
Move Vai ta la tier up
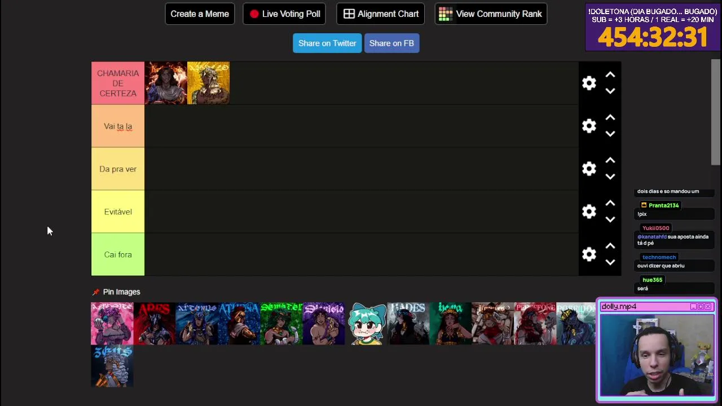click(610, 117)
